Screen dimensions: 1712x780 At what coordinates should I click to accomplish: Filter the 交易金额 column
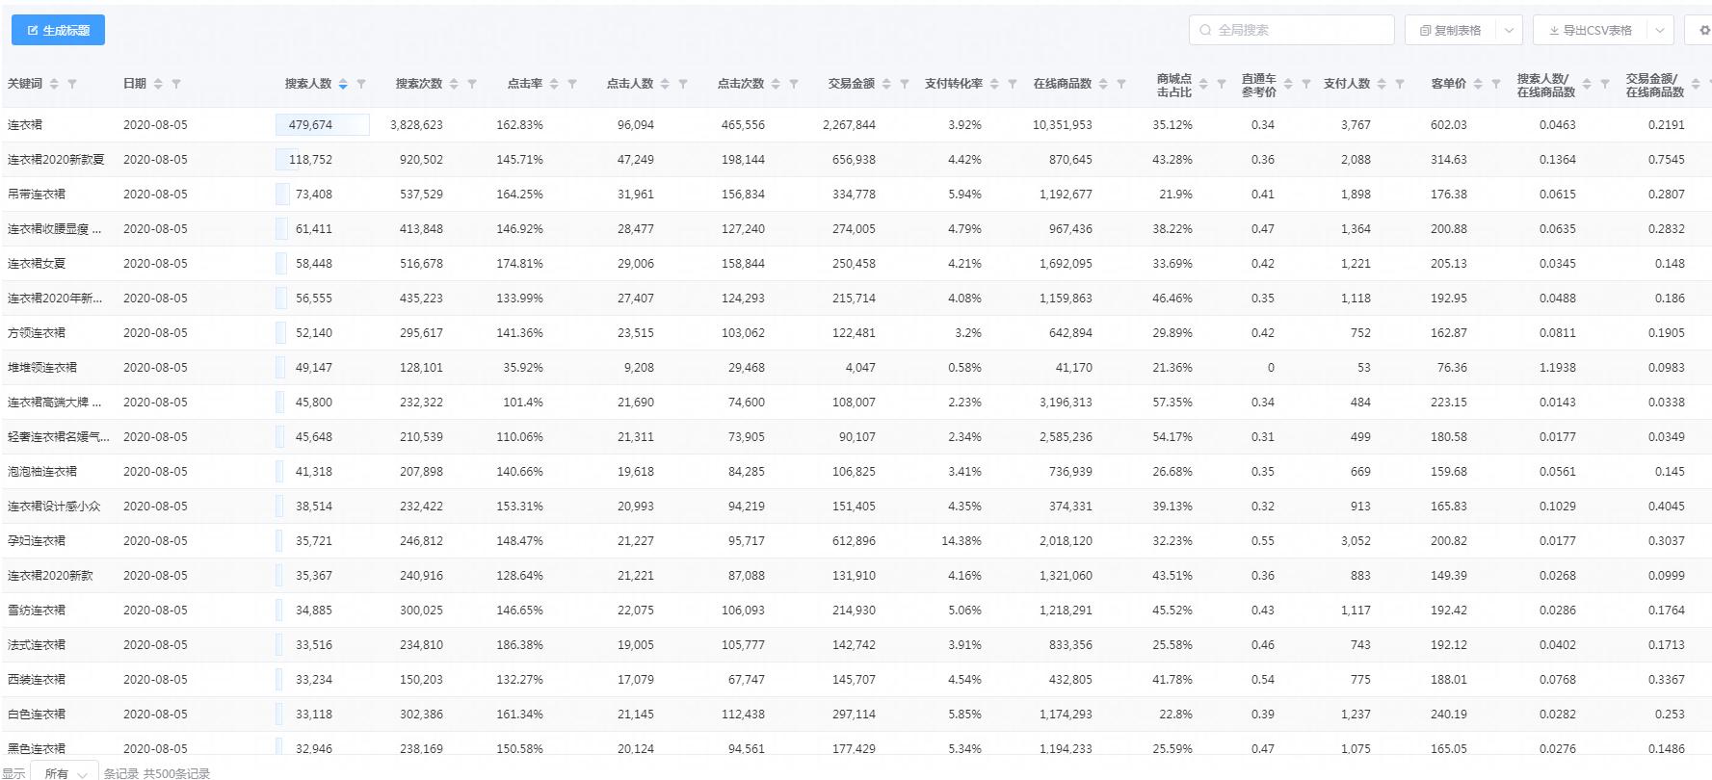[x=905, y=84]
